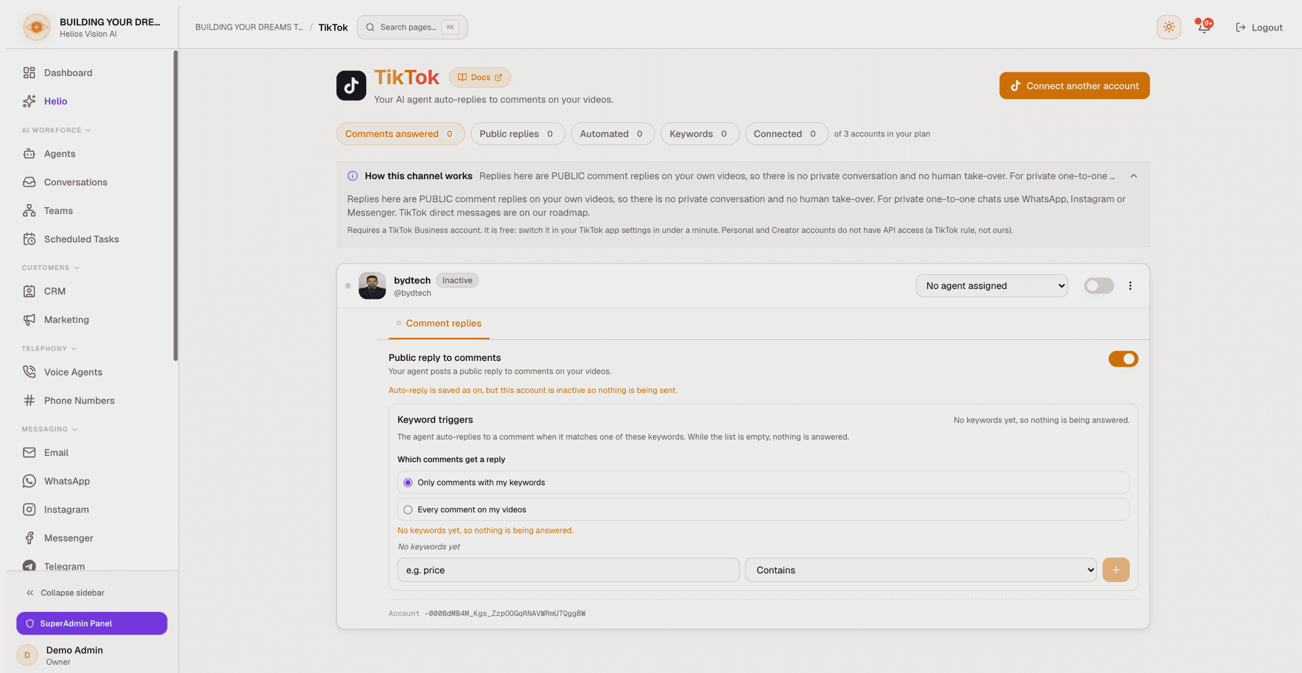Click the Keyword triggers heading
This screenshot has height=673, width=1302.
click(x=435, y=420)
